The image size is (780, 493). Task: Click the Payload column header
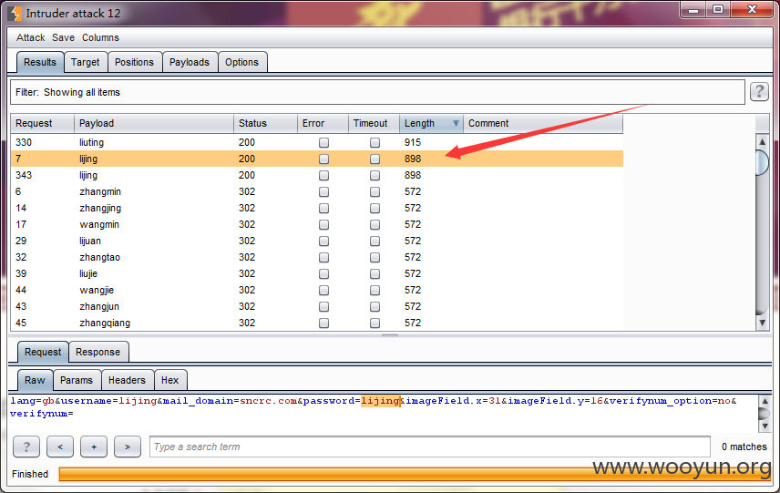tap(154, 123)
